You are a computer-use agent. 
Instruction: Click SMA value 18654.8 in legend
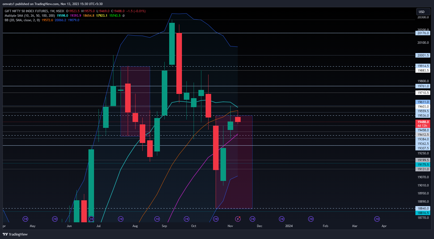pyautogui.click(x=89, y=16)
